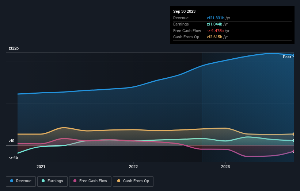Click the 2023 x-axis label

coord(225,167)
